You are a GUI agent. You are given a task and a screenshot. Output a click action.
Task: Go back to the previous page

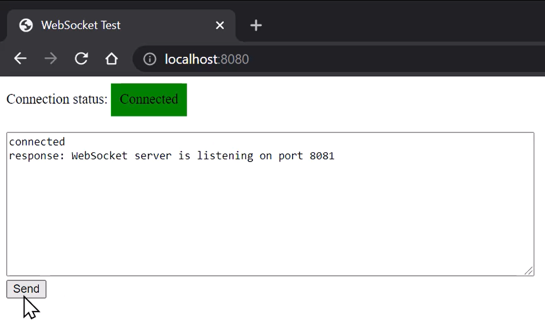pos(20,59)
